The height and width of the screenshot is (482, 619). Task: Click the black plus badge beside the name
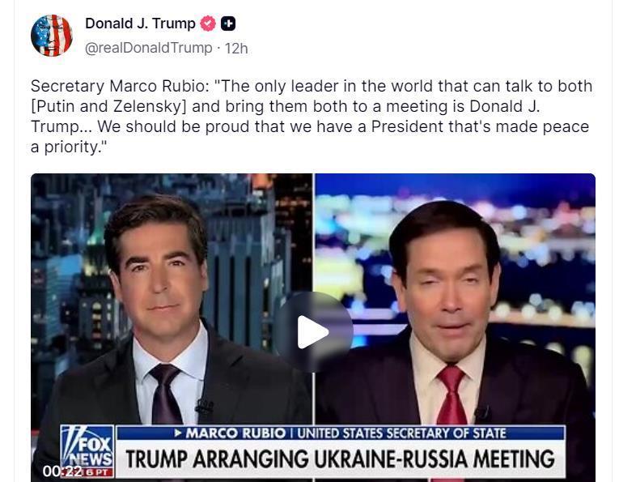228,23
